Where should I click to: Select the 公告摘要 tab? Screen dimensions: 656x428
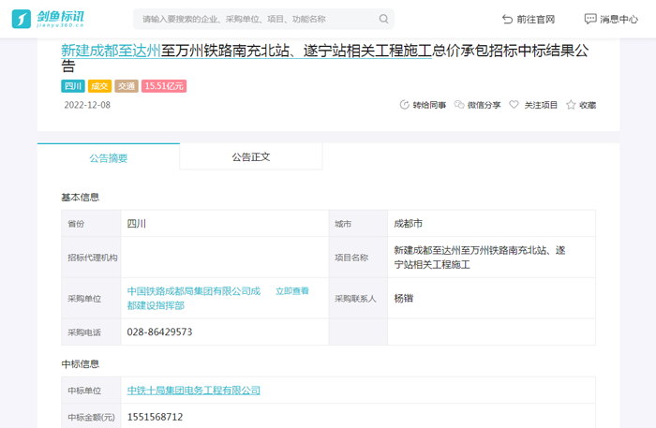(109, 158)
